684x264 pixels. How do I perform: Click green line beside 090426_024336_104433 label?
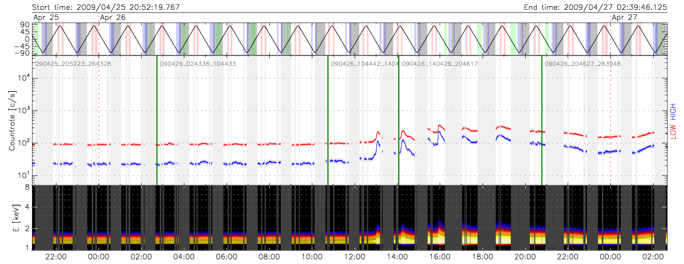tap(157, 121)
